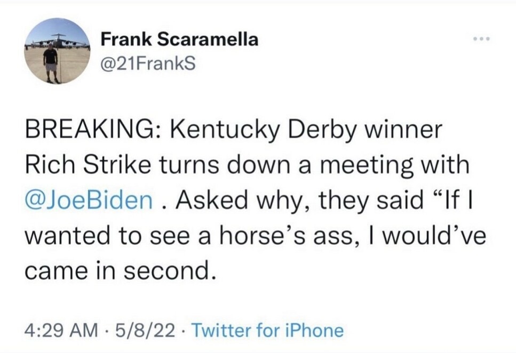Click the 4:29 AM timestamp
This screenshot has height=353, width=516.
[x=61, y=330]
